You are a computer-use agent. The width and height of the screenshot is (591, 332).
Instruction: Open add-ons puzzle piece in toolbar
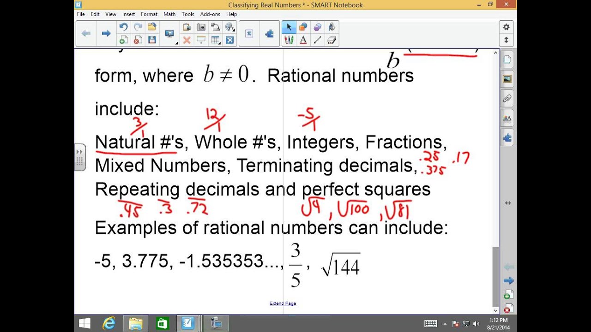(270, 33)
